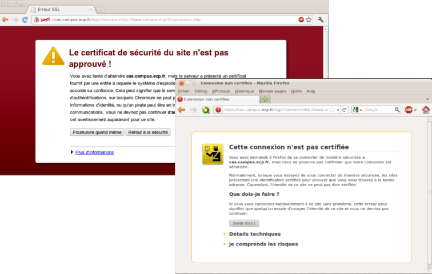
Task: Open Firefox Aide menu
Action: point(310,91)
